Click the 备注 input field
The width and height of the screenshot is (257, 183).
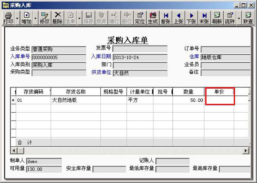(x=226, y=73)
